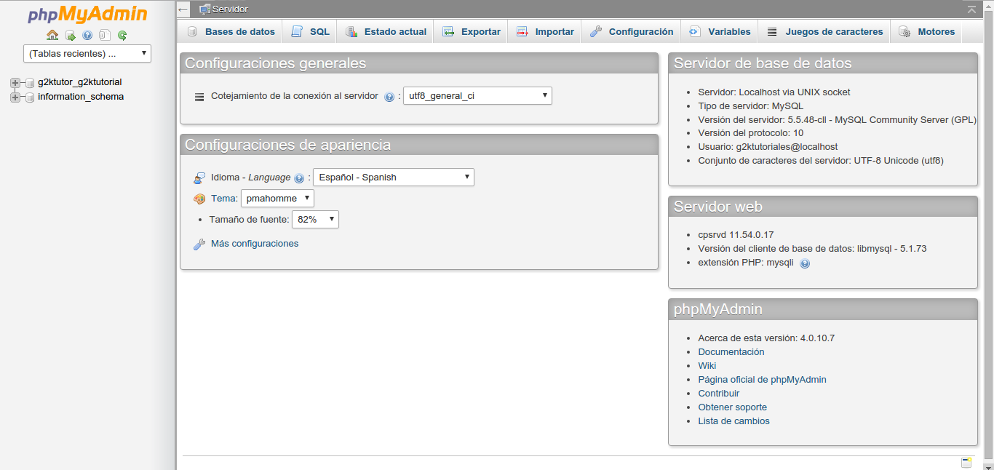Screen dimensions: 994x470
Task: Click the database cylinder icon of g2ktutor_g2ktutorial
Action: click(30, 83)
